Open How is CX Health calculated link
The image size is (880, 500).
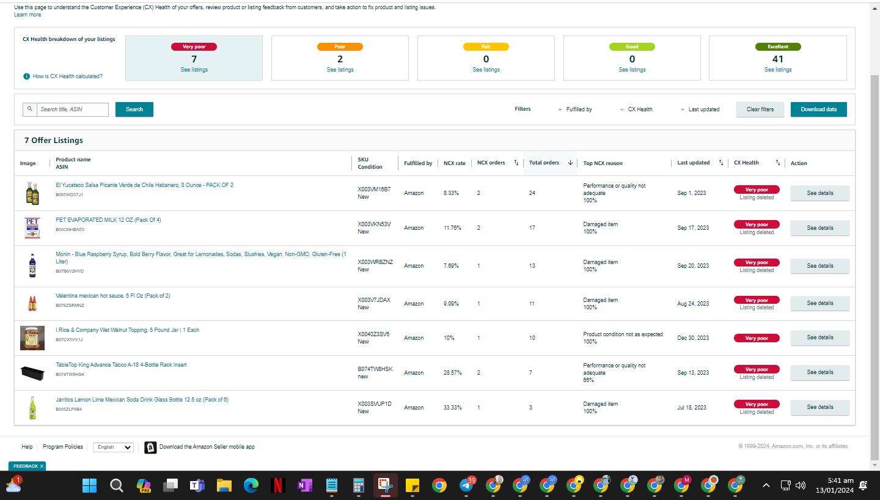[x=68, y=76]
